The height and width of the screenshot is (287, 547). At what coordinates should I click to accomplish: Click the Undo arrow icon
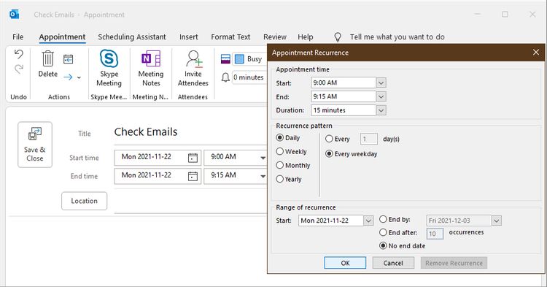pos(19,54)
